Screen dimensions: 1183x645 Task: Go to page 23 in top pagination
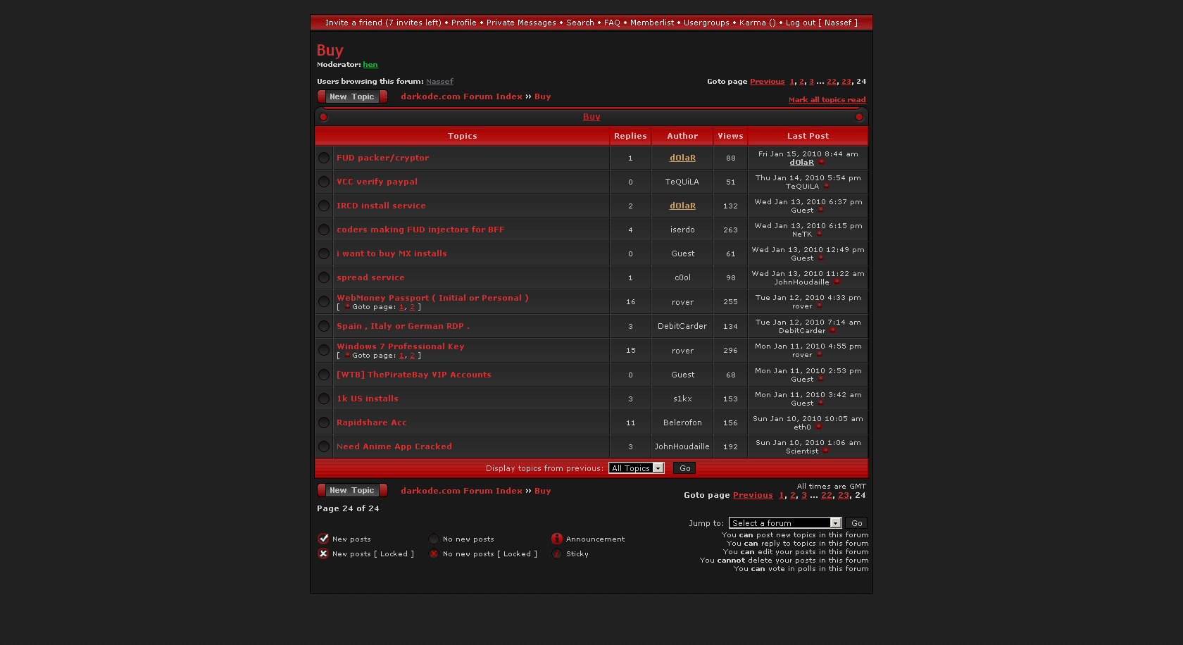[846, 82]
